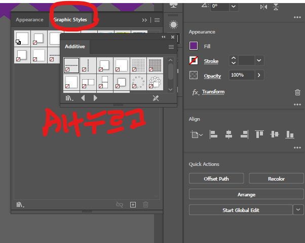
Task: Click Flip Vertical icon
Action: [x=276, y=7]
